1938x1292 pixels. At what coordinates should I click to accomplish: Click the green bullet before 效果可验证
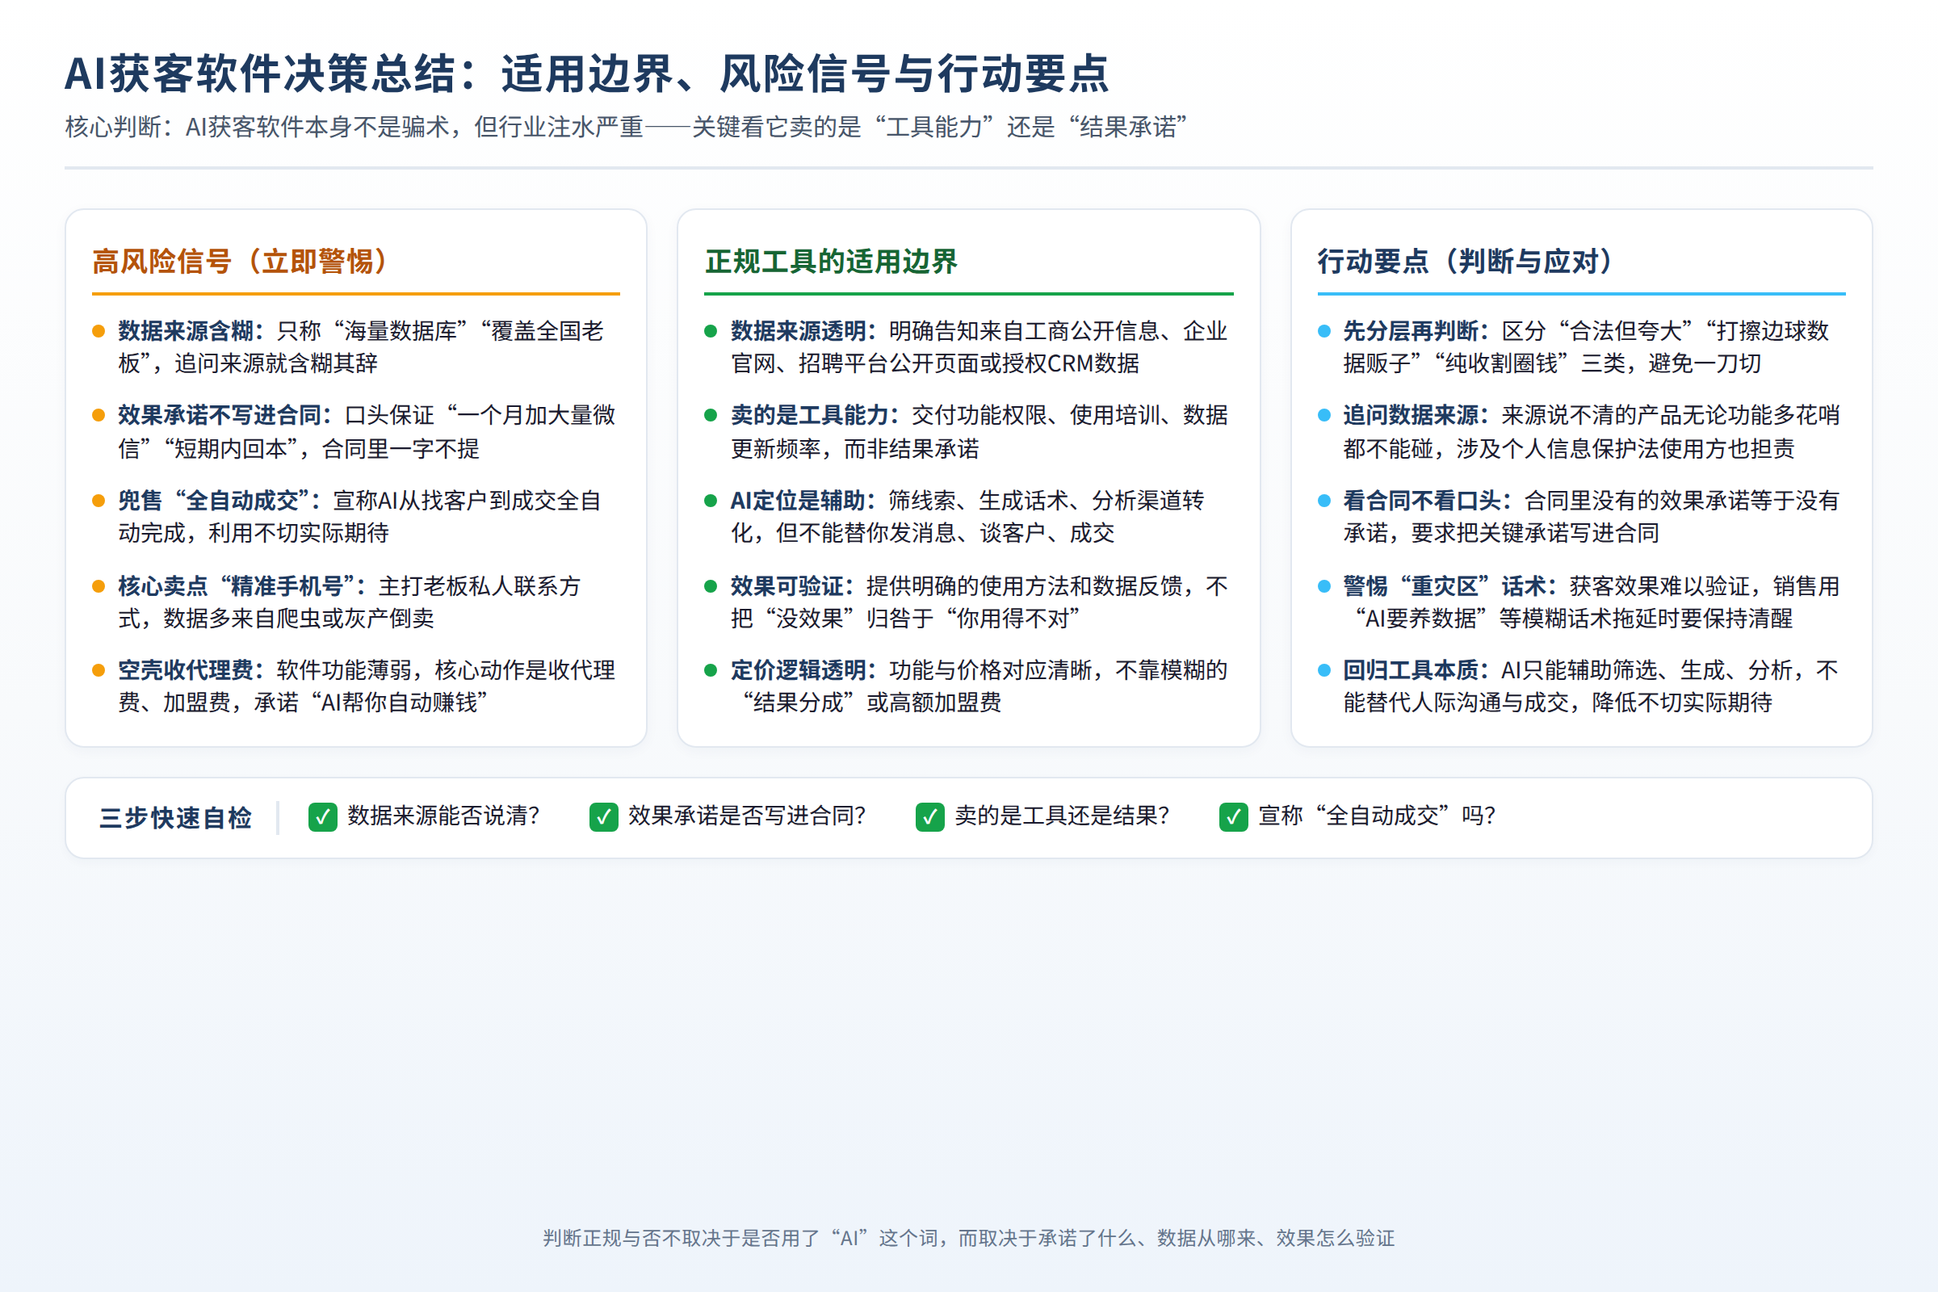pyautogui.click(x=711, y=587)
